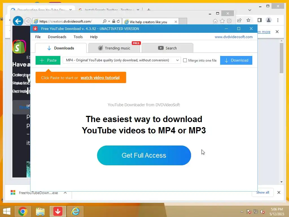Click the search magnifier in IE address bar
289x217 pixels.
[x=104, y=21]
